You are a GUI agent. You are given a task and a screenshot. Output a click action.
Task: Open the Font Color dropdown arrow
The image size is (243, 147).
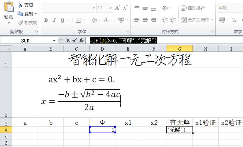click(111, 20)
